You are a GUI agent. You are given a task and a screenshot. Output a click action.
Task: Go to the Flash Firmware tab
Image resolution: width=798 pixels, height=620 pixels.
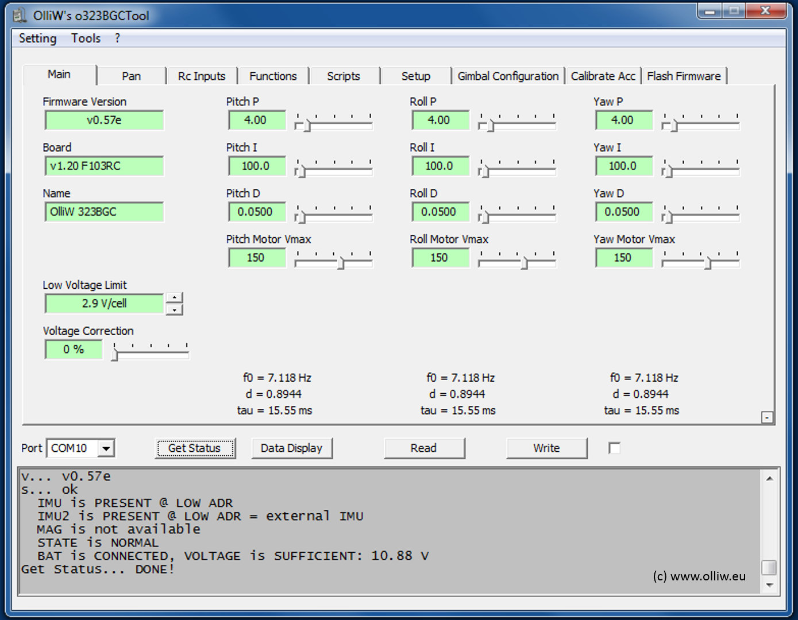pyautogui.click(x=684, y=76)
